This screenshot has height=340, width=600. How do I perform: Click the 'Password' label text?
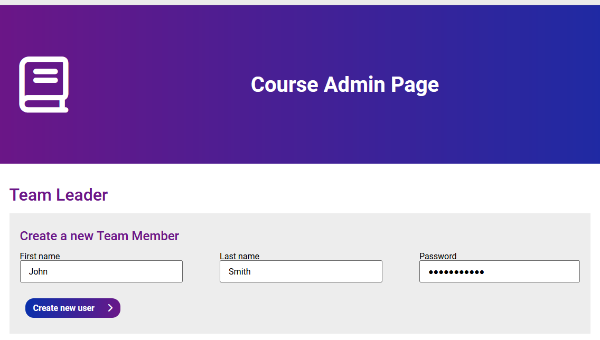[438, 256]
